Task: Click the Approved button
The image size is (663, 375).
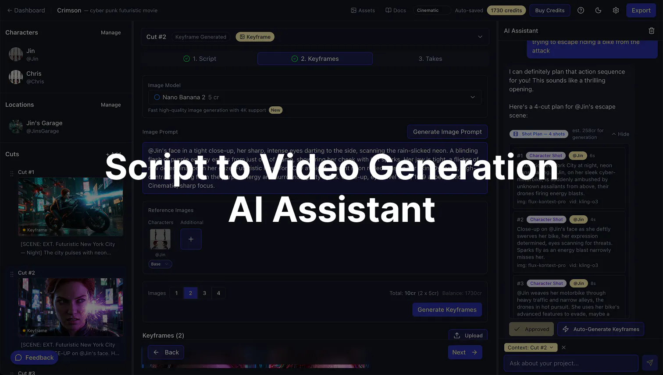Action: (x=531, y=329)
